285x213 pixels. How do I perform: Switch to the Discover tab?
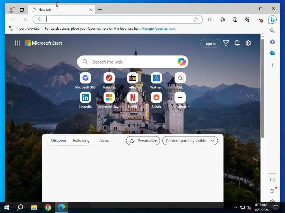(x=59, y=141)
